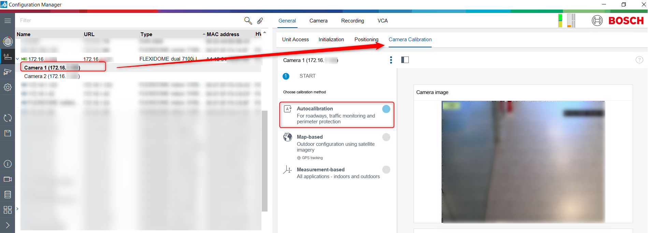The width and height of the screenshot is (648, 233).
Task: Open the Initialization subtab
Action: (x=331, y=40)
